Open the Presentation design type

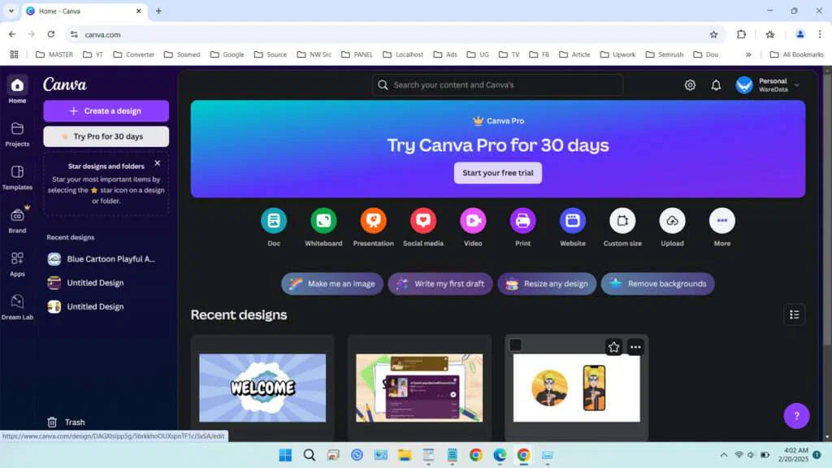pos(373,221)
